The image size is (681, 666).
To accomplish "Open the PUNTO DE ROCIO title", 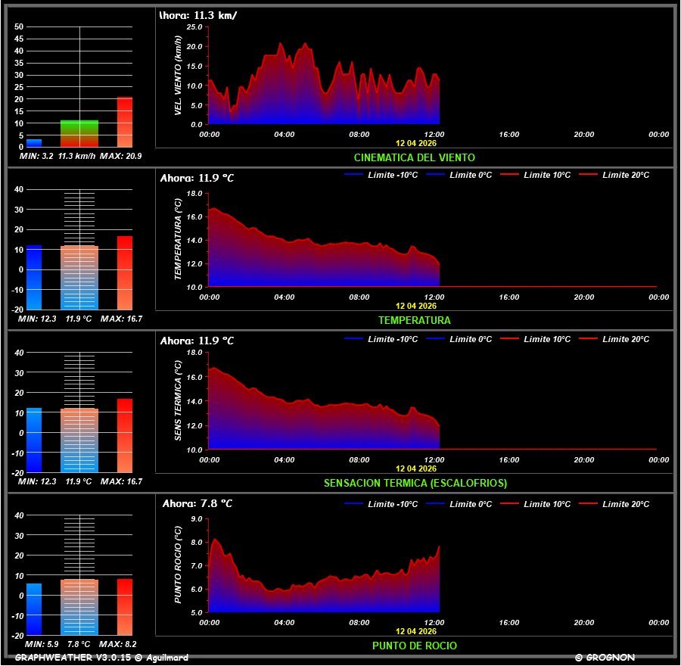I will [414, 646].
